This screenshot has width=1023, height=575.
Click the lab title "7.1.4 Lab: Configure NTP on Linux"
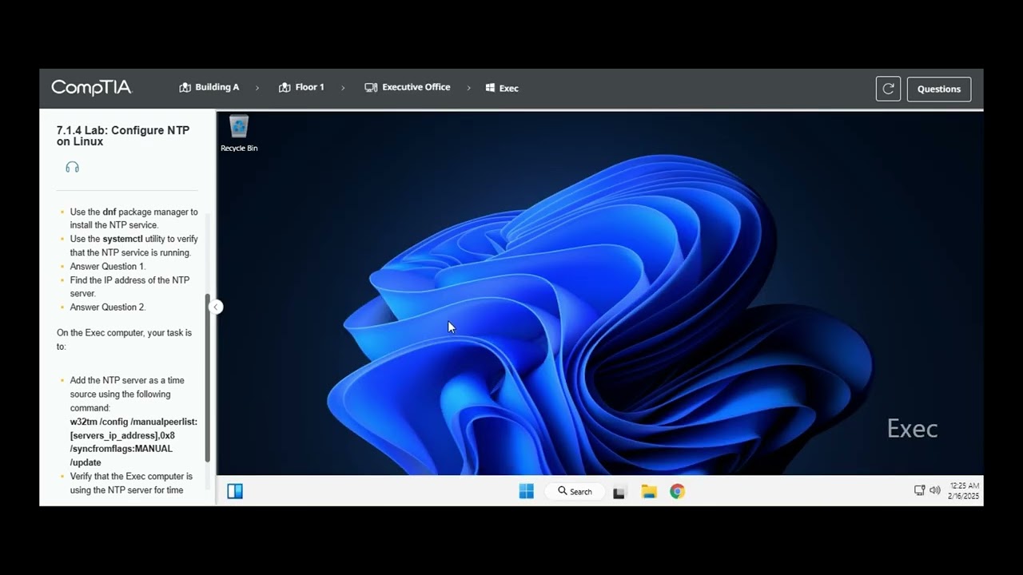[123, 136]
